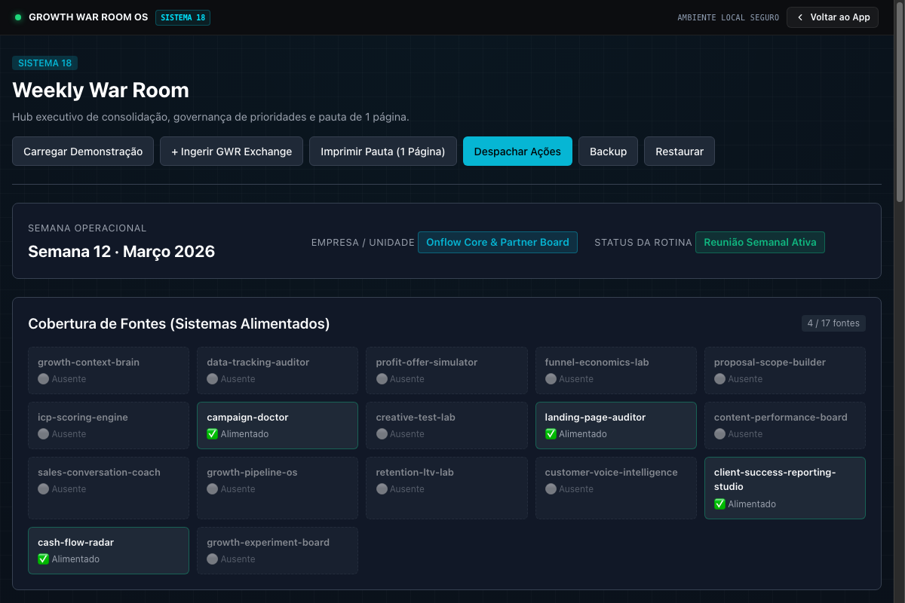Select the growth-context-brain card name

point(88,363)
